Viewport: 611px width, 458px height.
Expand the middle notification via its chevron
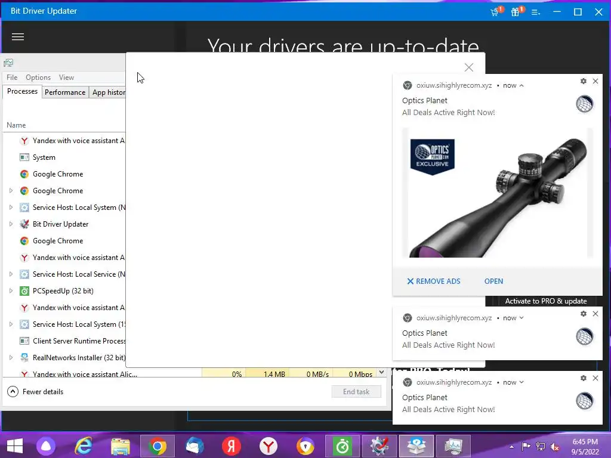521,318
